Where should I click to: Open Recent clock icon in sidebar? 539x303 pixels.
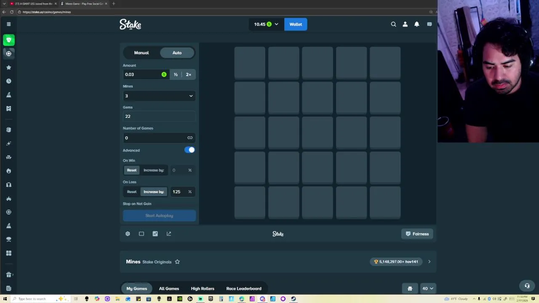(8, 81)
